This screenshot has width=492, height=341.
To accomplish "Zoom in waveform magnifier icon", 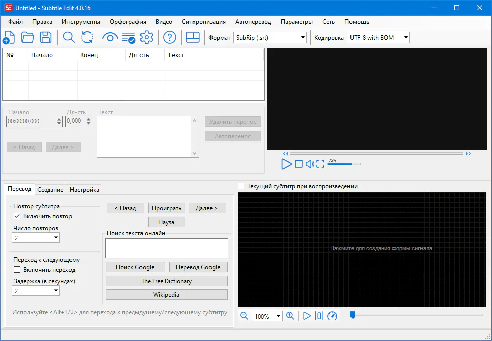I will (290, 316).
